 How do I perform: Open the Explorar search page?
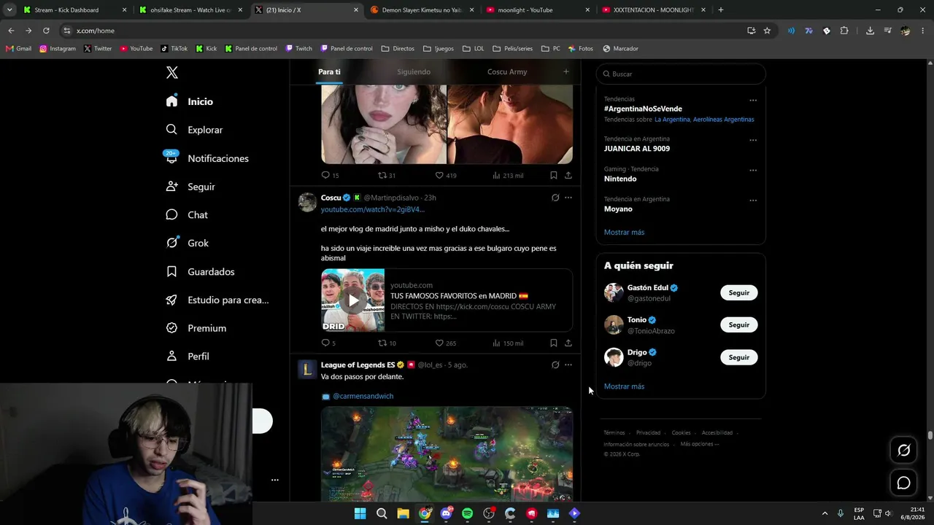[x=195, y=130]
